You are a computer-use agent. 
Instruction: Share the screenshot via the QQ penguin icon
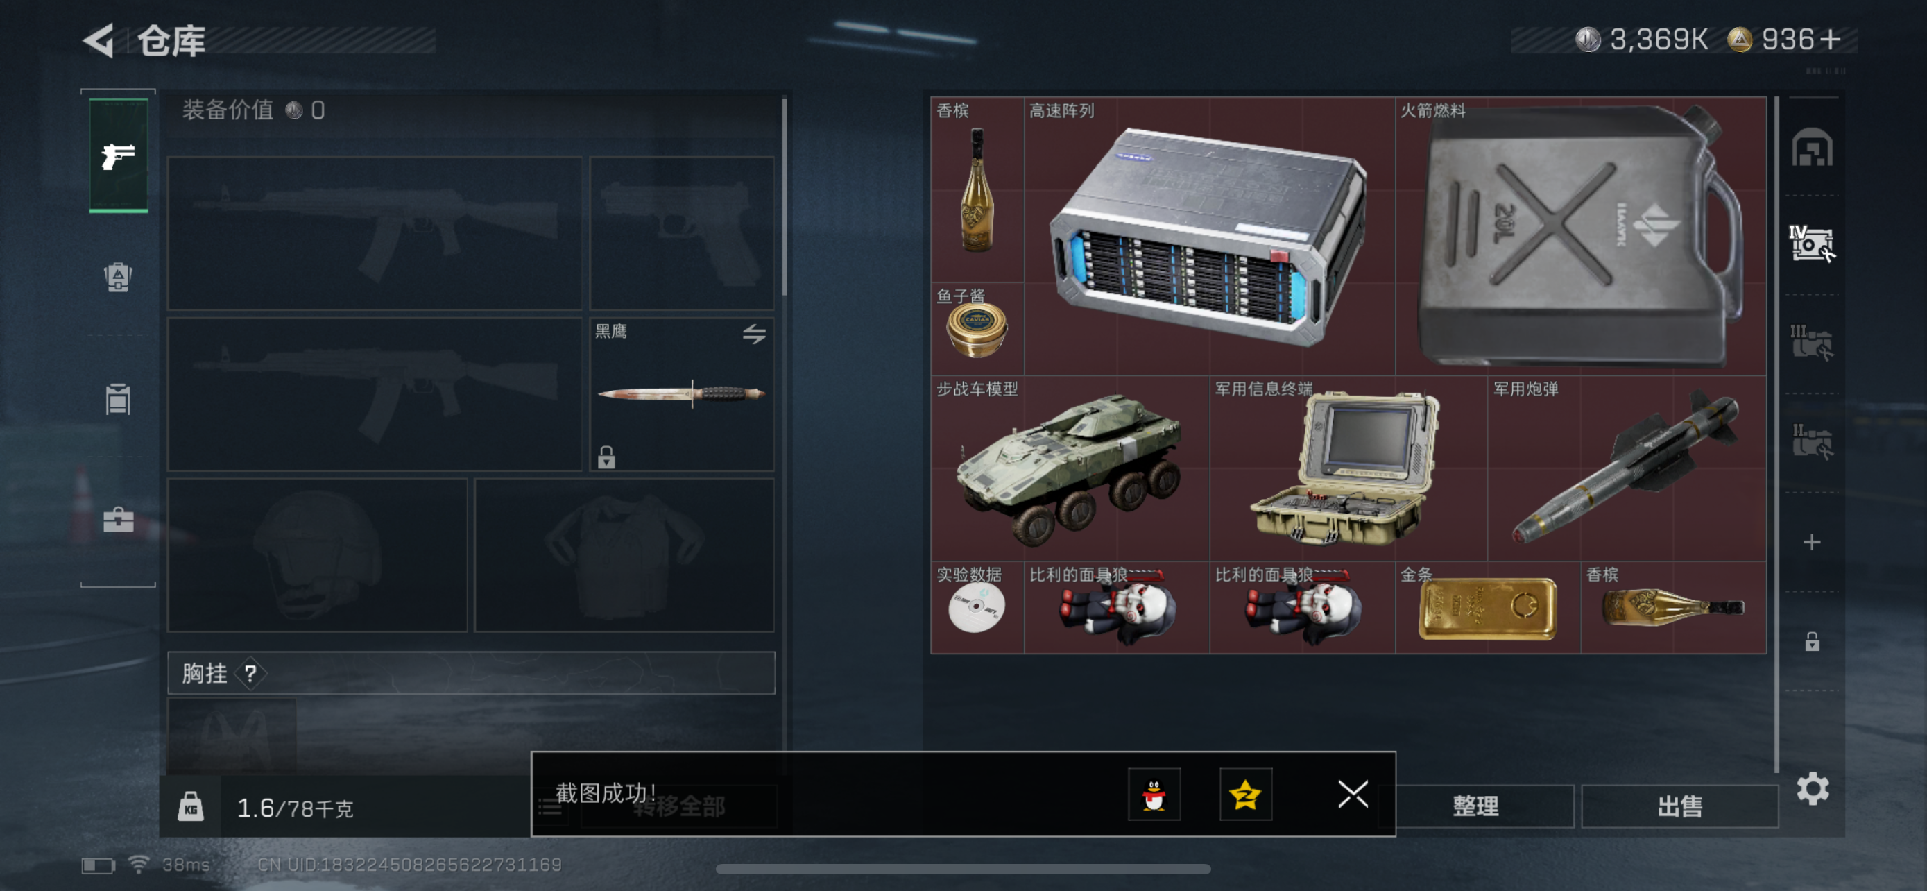pyautogui.click(x=1154, y=795)
